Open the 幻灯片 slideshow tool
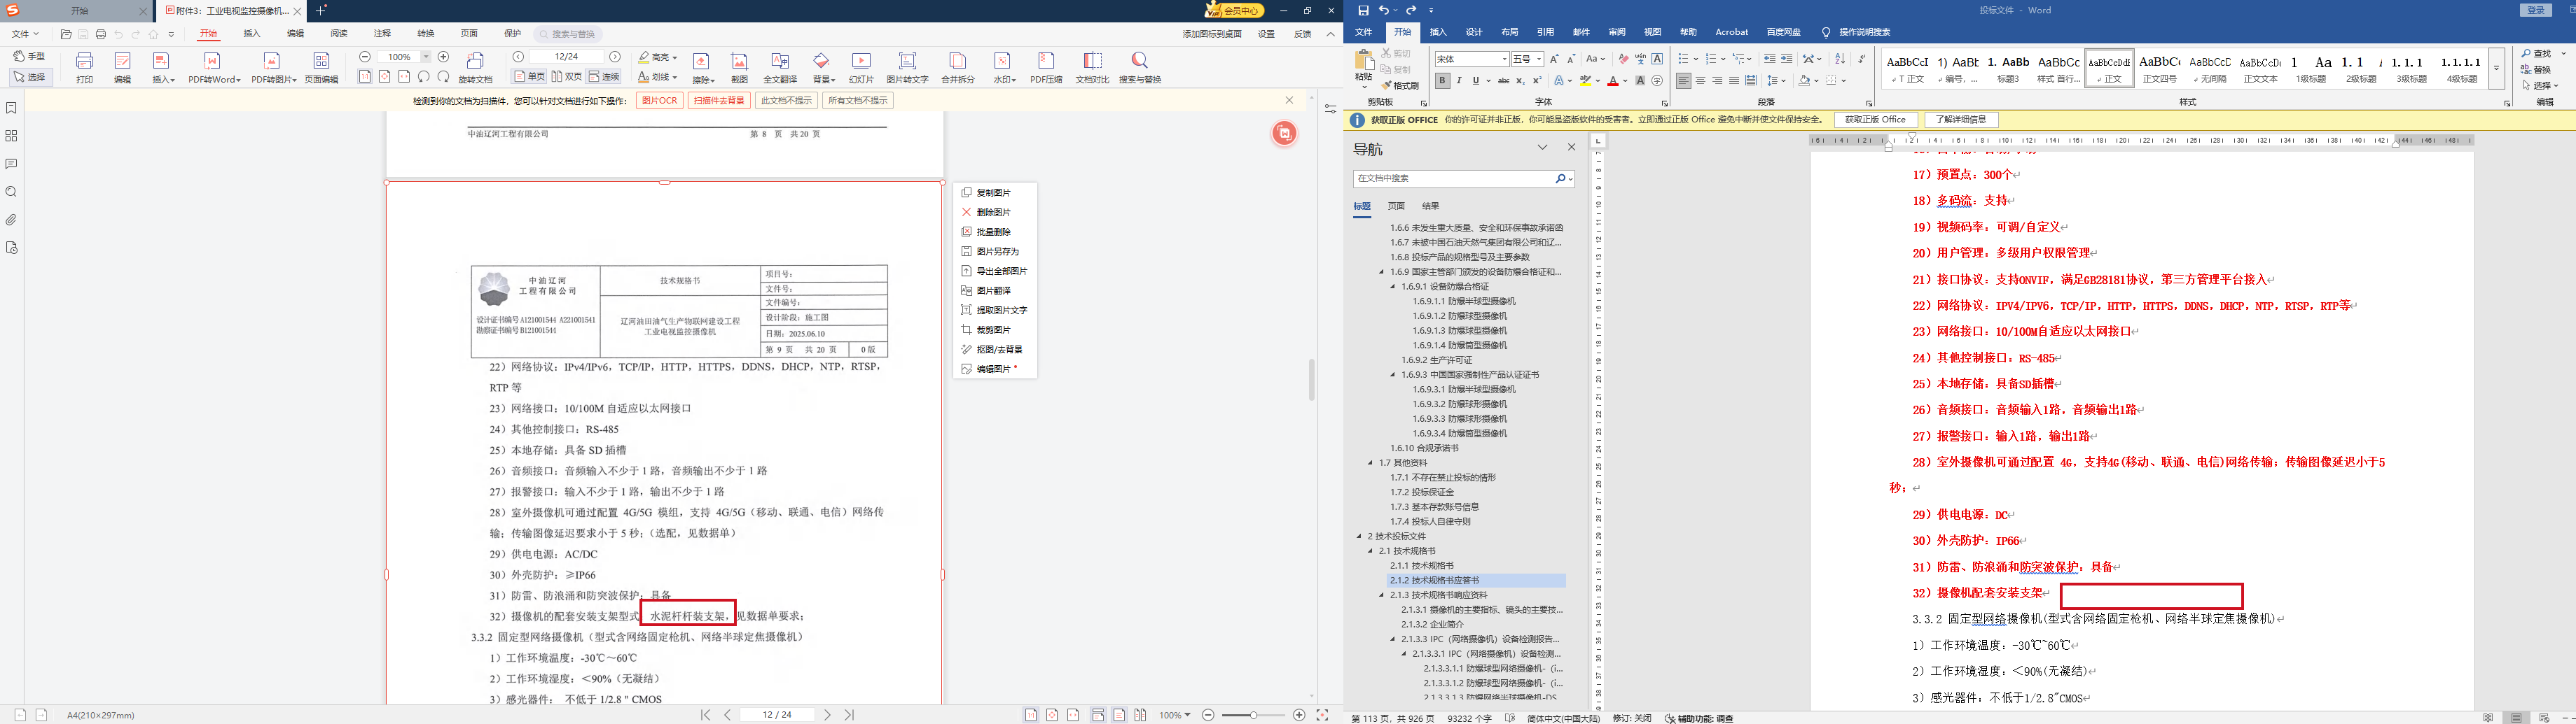 point(861,67)
